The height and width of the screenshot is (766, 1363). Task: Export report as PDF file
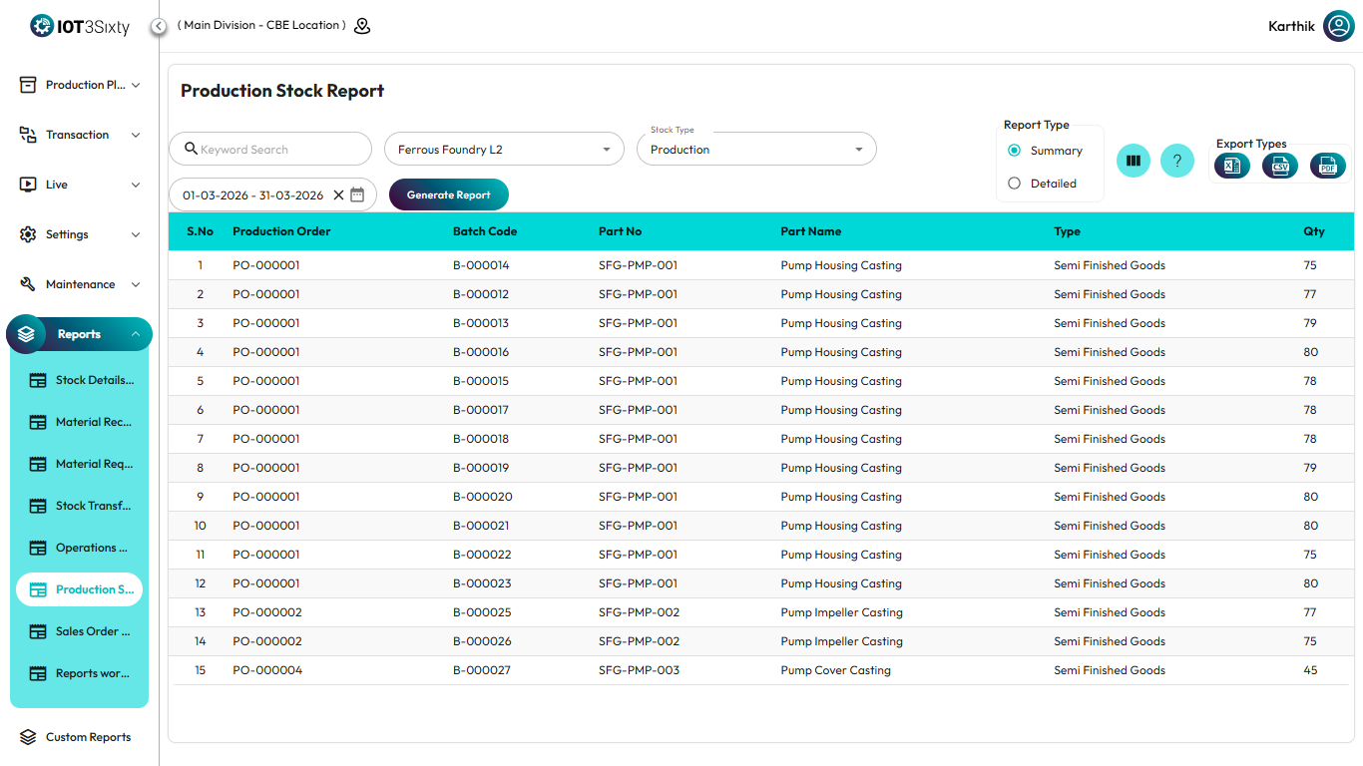pos(1327,167)
